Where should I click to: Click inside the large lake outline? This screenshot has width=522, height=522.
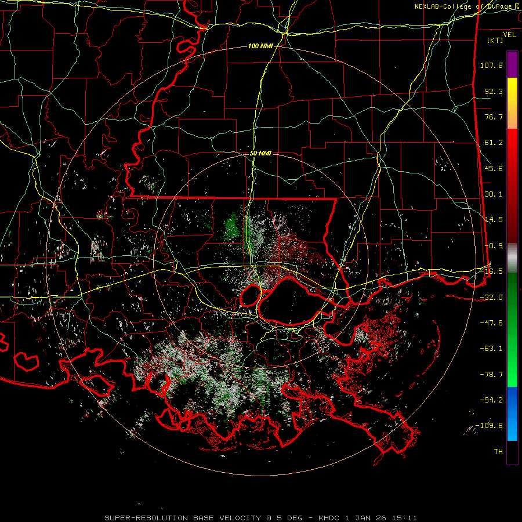pos(291,301)
